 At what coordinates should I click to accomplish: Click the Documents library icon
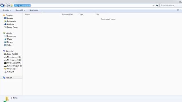click(x=5, y=36)
